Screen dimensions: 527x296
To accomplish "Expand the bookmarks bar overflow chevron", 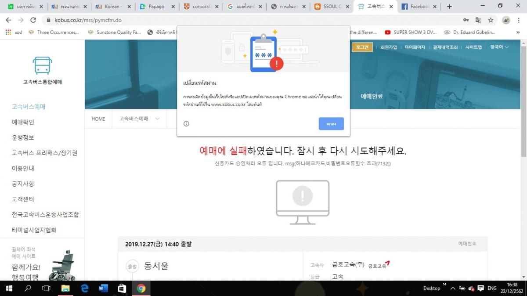I will pos(519,32).
